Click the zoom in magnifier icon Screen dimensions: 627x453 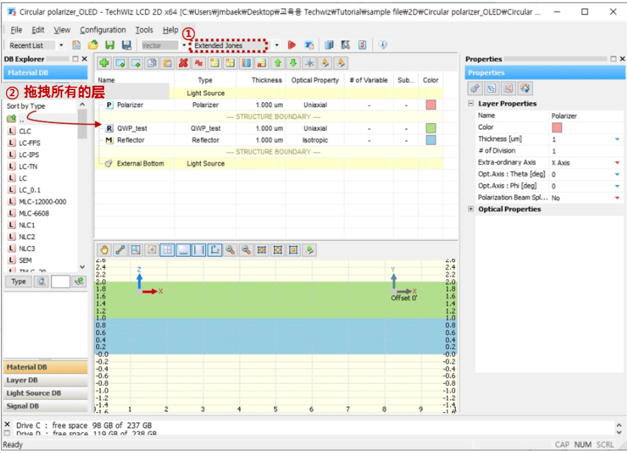pos(230,250)
